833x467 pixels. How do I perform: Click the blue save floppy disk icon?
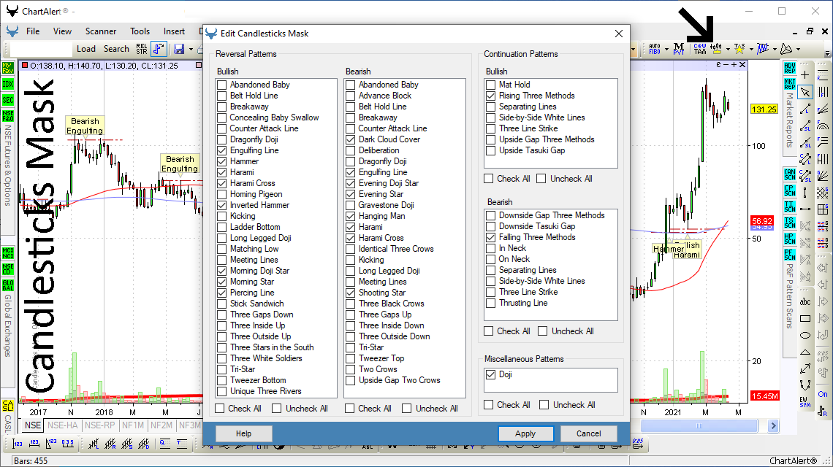[179, 49]
